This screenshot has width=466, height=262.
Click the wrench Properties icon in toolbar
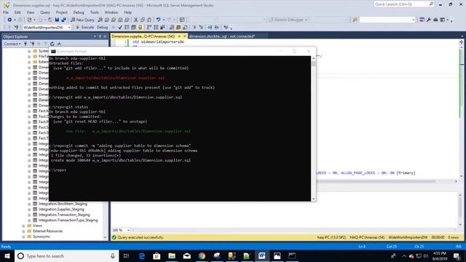429,20
